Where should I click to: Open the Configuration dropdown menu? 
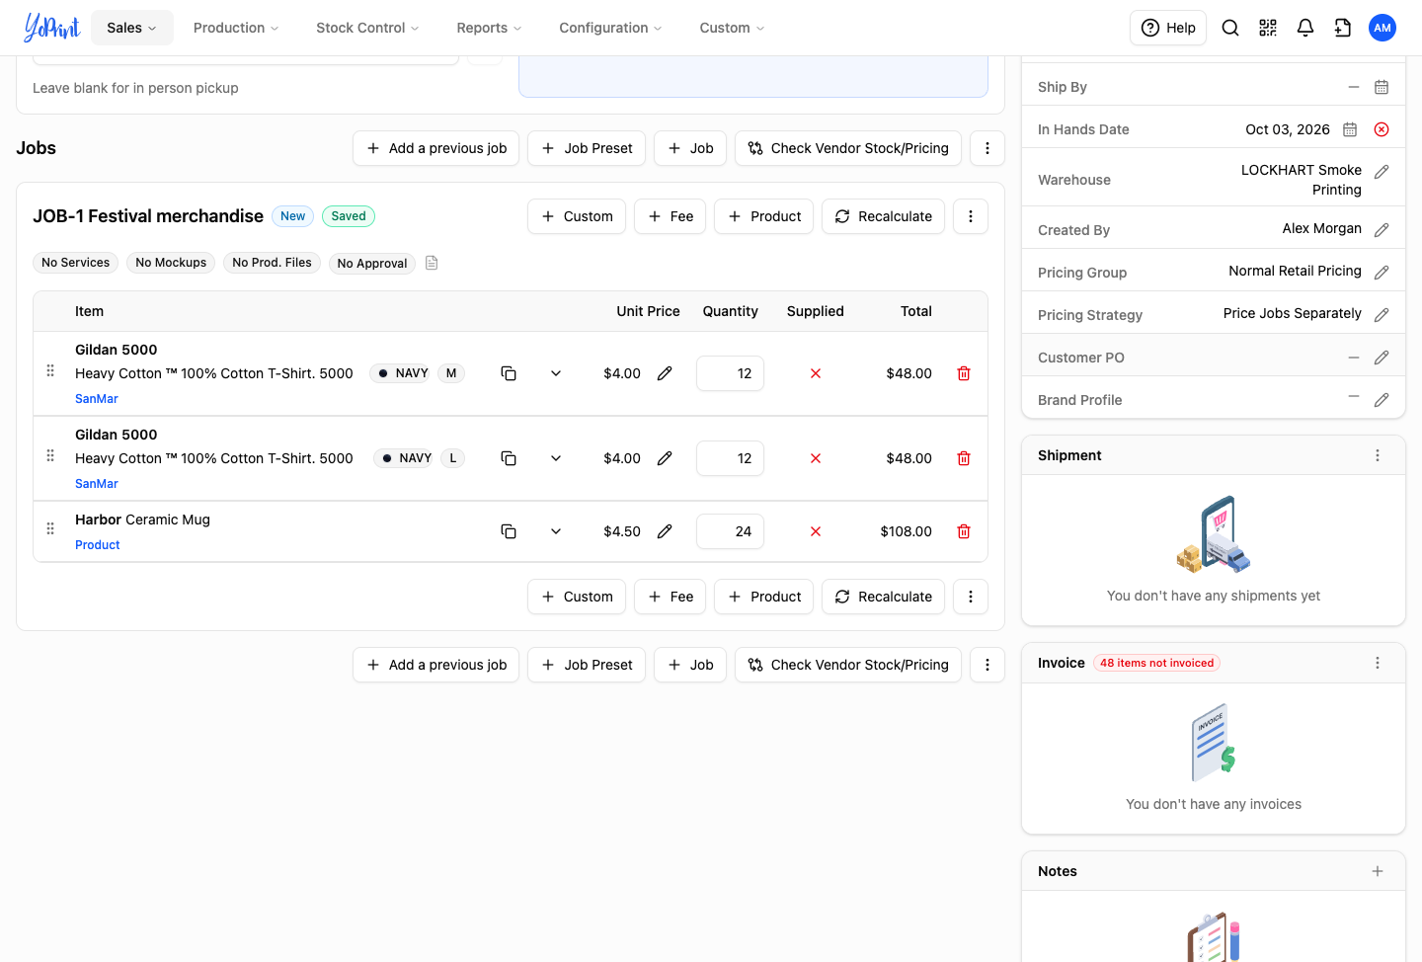[x=610, y=28]
